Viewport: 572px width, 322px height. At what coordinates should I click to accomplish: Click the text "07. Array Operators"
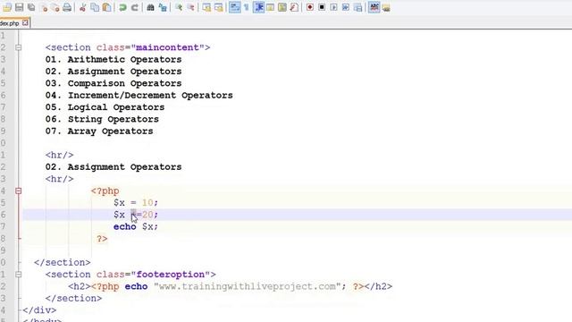(99, 131)
